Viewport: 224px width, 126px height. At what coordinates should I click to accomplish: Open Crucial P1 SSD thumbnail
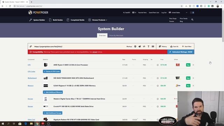click(46, 106)
